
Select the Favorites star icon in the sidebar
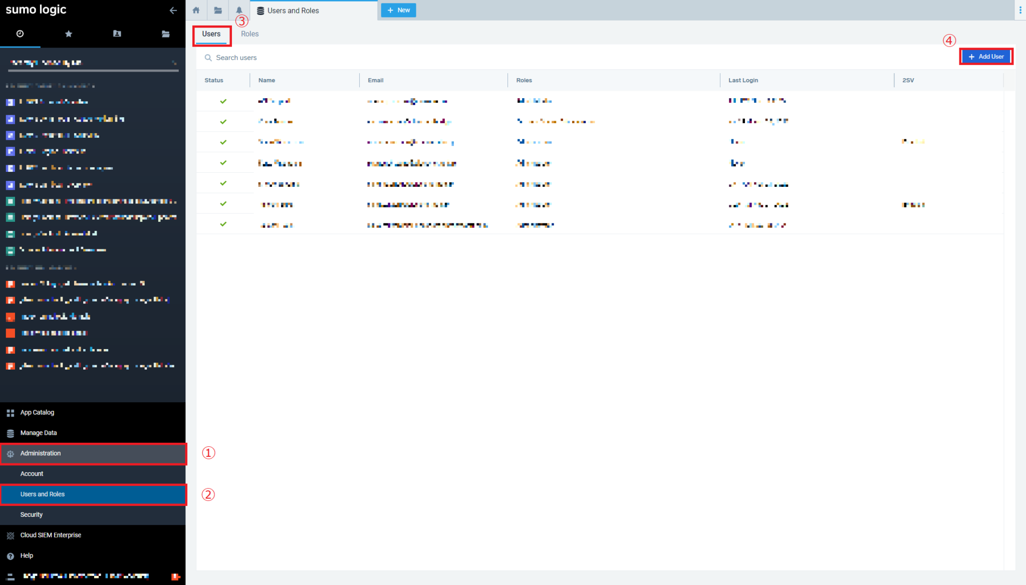coord(69,34)
